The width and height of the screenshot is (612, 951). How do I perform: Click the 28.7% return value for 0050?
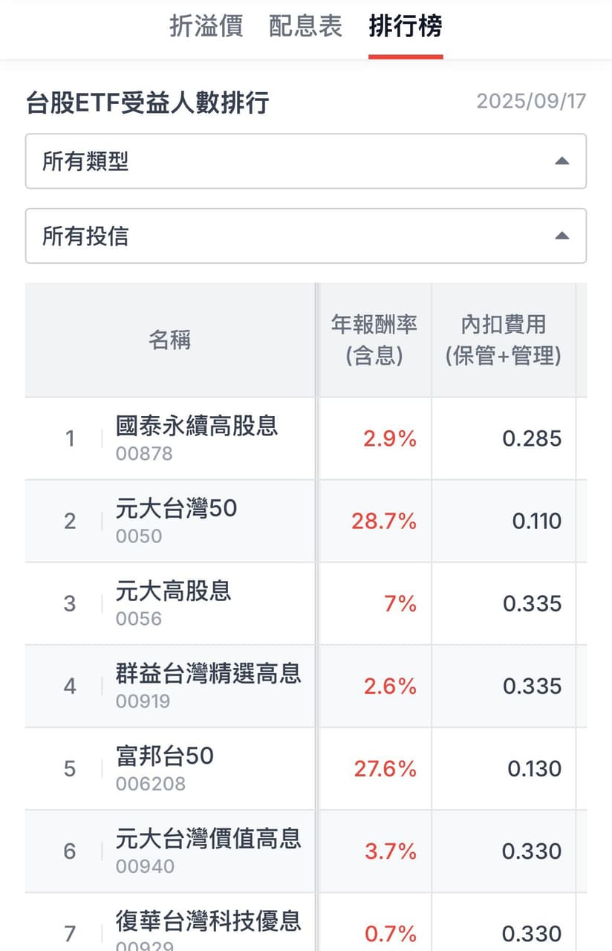pos(384,521)
